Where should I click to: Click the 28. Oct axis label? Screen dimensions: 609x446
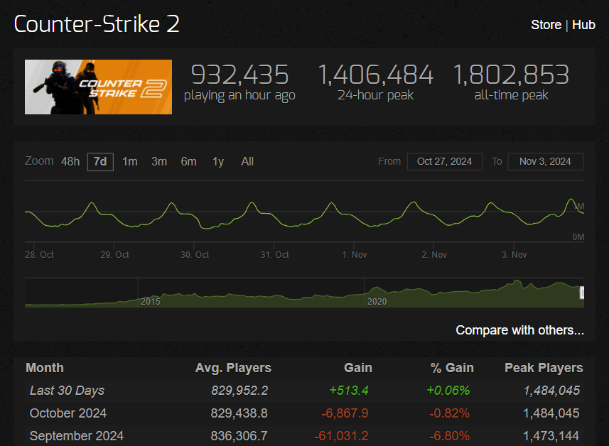click(39, 255)
